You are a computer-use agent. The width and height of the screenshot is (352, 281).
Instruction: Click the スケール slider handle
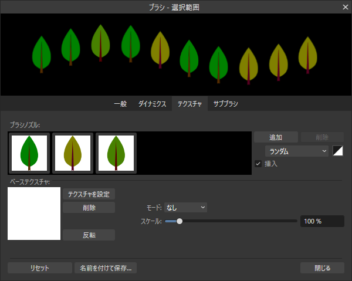point(180,221)
